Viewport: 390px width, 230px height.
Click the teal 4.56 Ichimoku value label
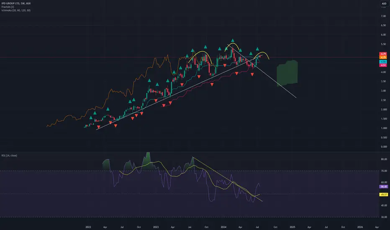pyautogui.click(x=383, y=61)
